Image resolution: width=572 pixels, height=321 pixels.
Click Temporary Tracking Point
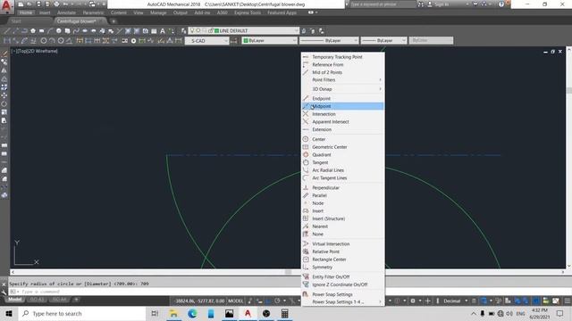point(342,57)
